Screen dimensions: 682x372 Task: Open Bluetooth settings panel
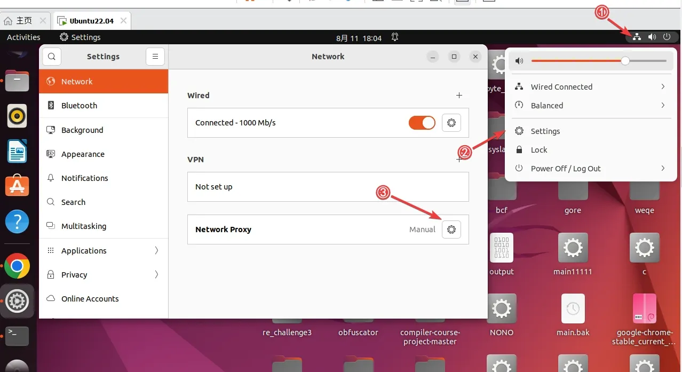[104, 106]
